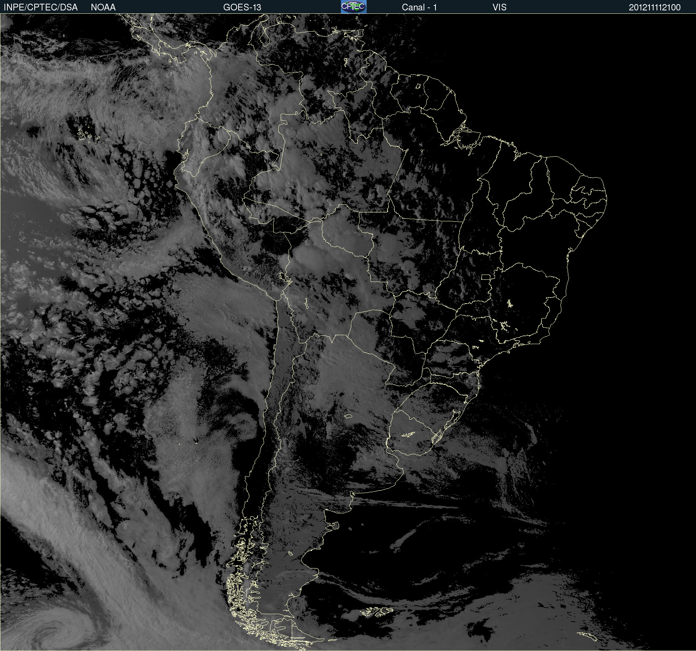The width and height of the screenshot is (696, 651).
Task: Click the CPTEC logo in the header
Action: 354,7
